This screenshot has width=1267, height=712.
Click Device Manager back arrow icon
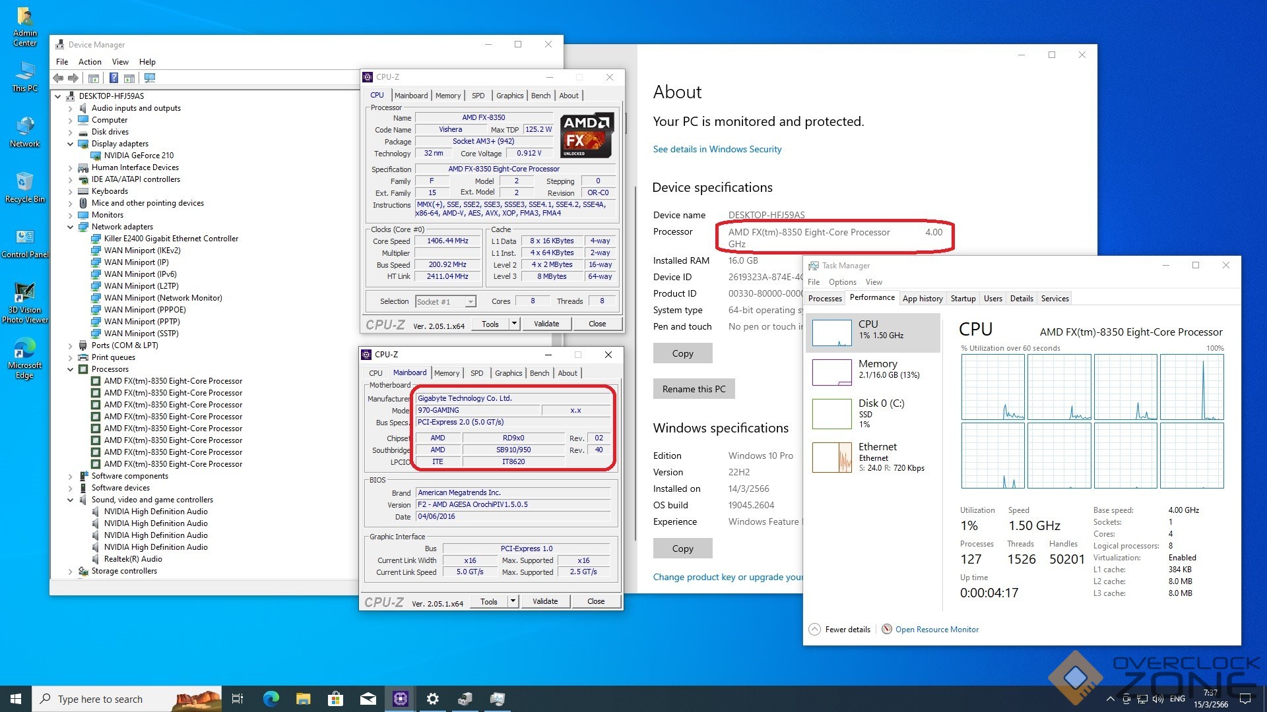(x=58, y=78)
